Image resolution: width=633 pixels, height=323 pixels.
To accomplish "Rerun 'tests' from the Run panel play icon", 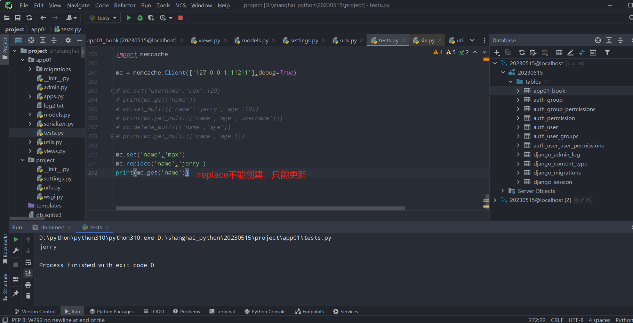I will click(16, 239).
